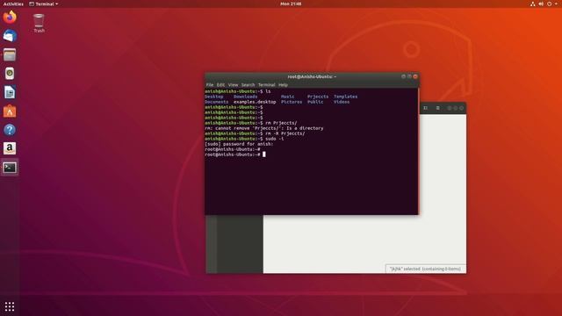The width and height of the screenshot is (562, 316).
Task: Launch Thunderbird Mail from the dock
Action: [10, 36]
